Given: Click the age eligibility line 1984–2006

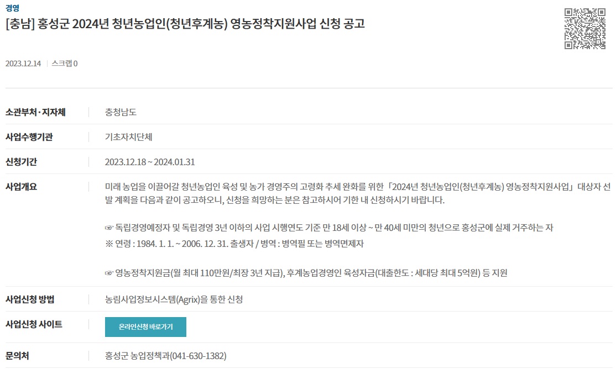Looking at the screenshot, I should click(234, 244).
